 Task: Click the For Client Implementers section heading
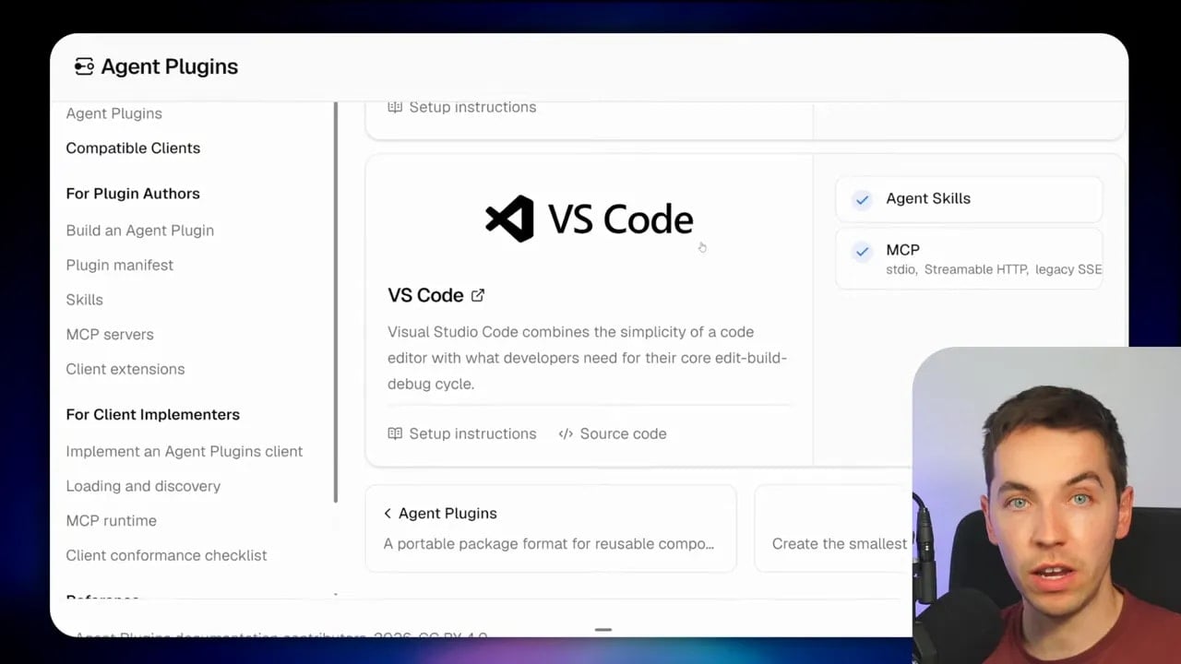tap(152, 414)
